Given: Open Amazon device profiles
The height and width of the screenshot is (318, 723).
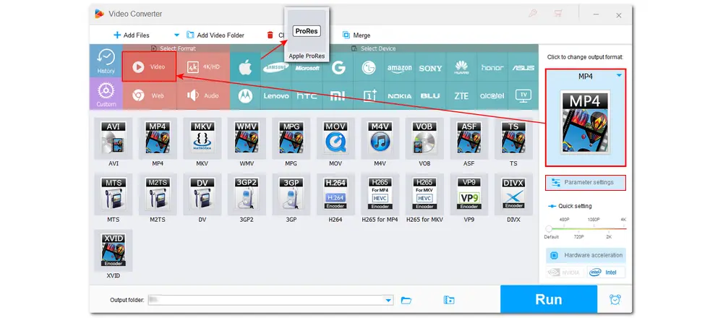Looking at the screenshot, I should click(400, 67).
